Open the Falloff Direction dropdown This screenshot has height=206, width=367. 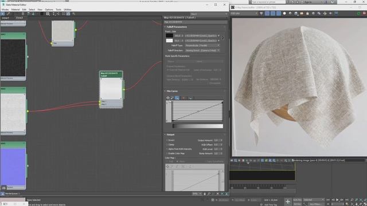pos(202,50)
